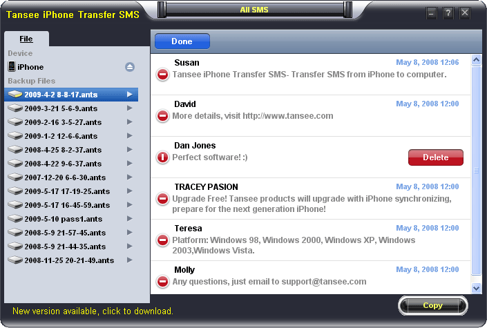
Task: Toggle the rotated delete icon on Dan Jones message
Action: [162, 157]
